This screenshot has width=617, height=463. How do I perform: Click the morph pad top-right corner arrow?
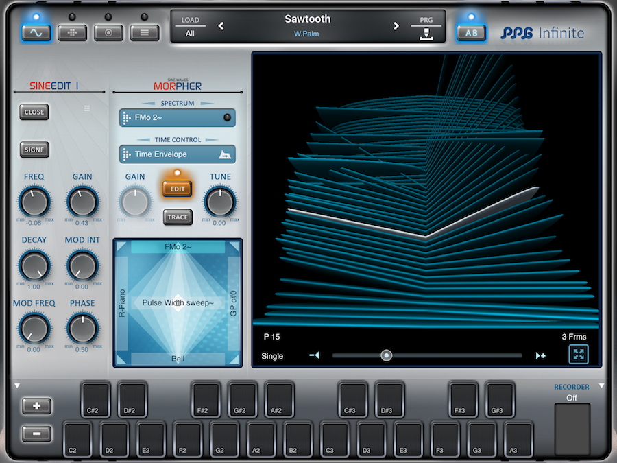click(234, 246)
